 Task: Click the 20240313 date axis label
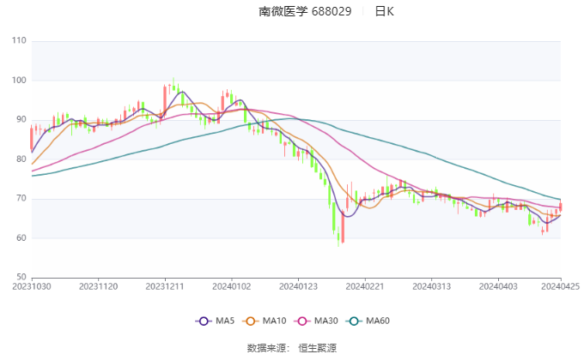(432, 286)
